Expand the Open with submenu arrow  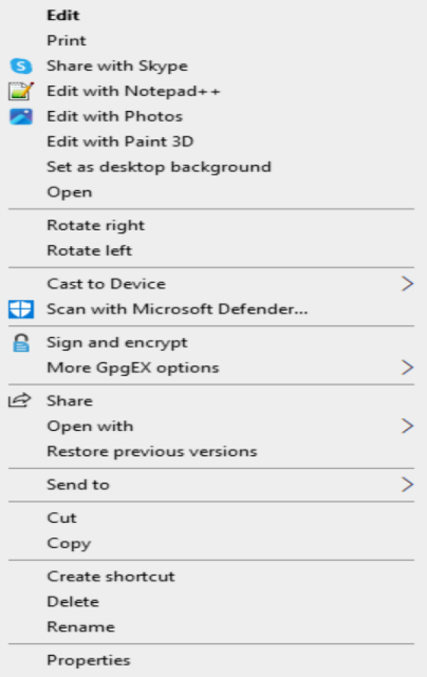click(407, 426)
